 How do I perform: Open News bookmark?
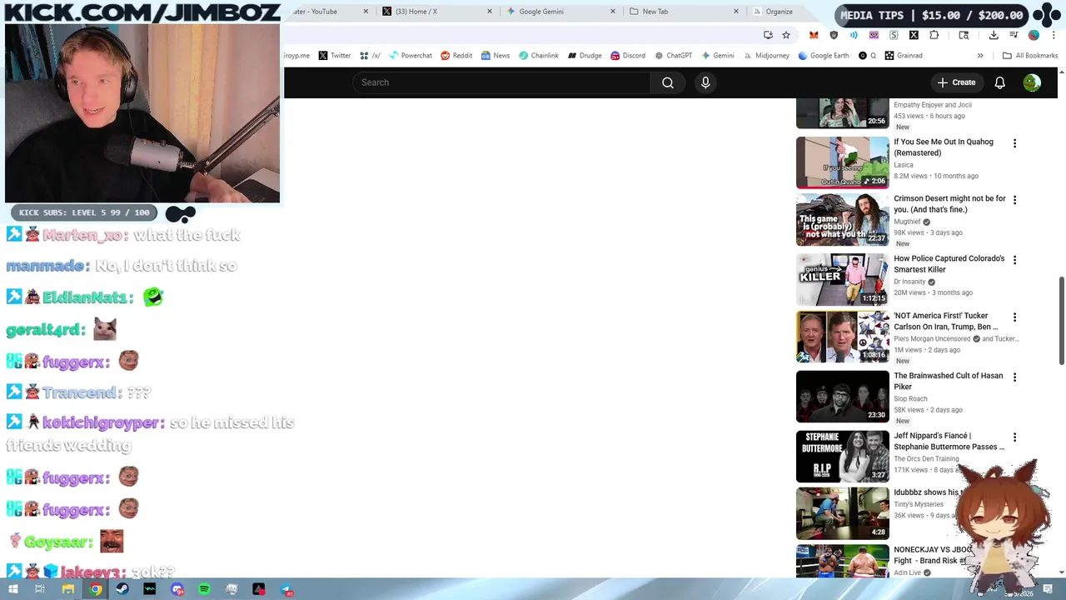[495, 56]
